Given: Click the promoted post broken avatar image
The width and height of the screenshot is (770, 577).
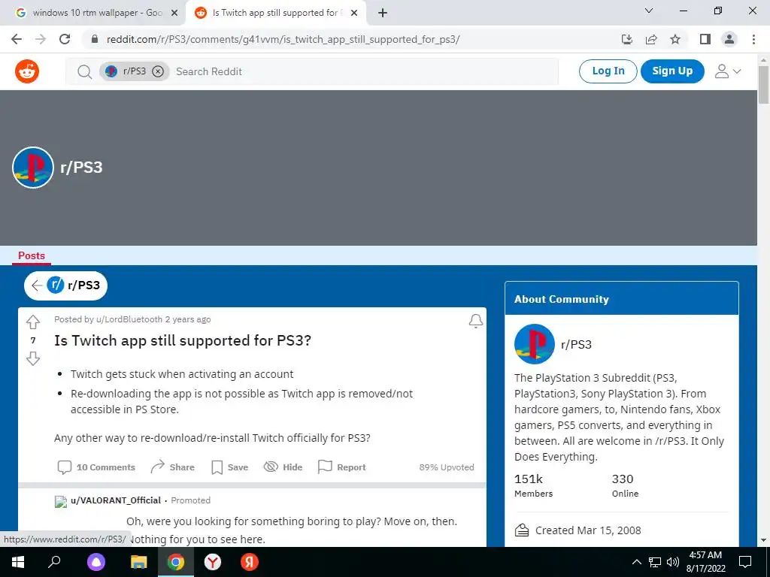Looking at the screenshot, I should pos(60,501).
